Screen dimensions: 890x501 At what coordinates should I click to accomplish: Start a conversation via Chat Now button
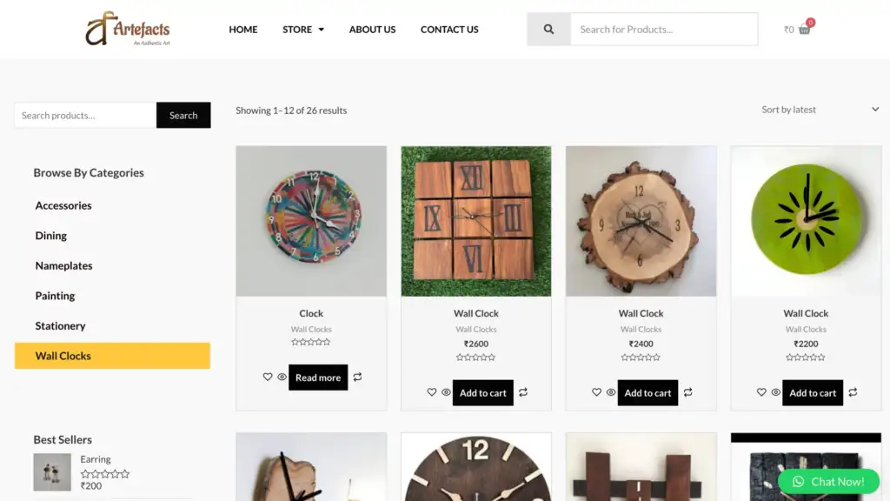point(828,481)
